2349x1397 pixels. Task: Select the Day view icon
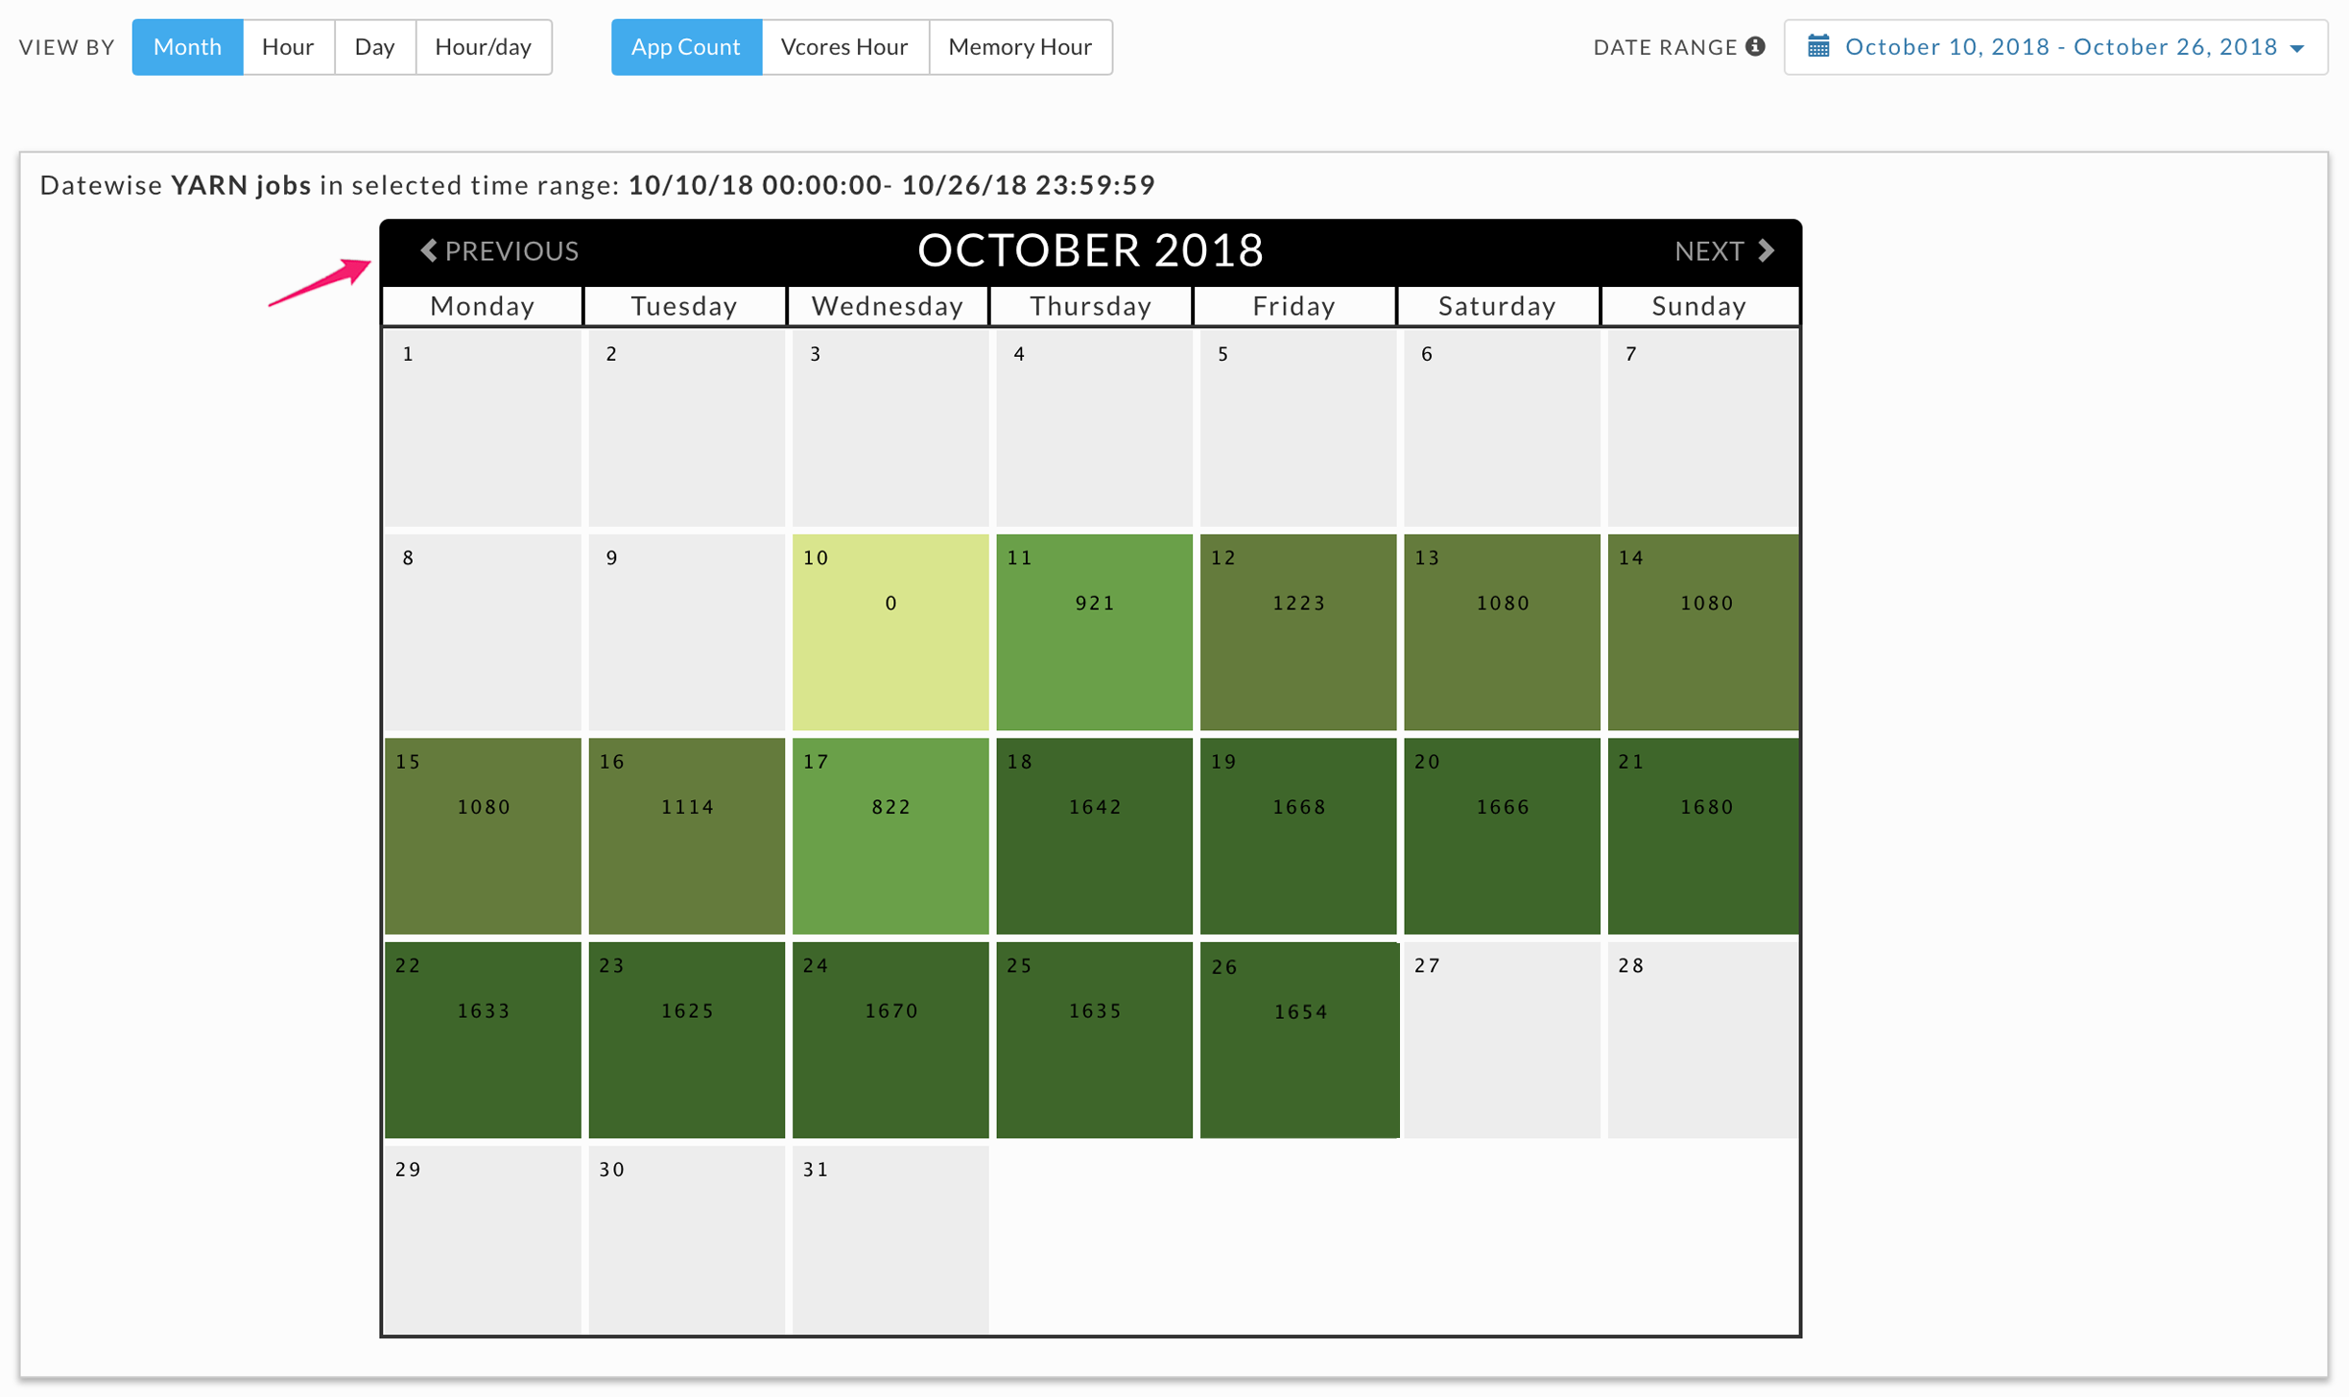click(370, 45)
